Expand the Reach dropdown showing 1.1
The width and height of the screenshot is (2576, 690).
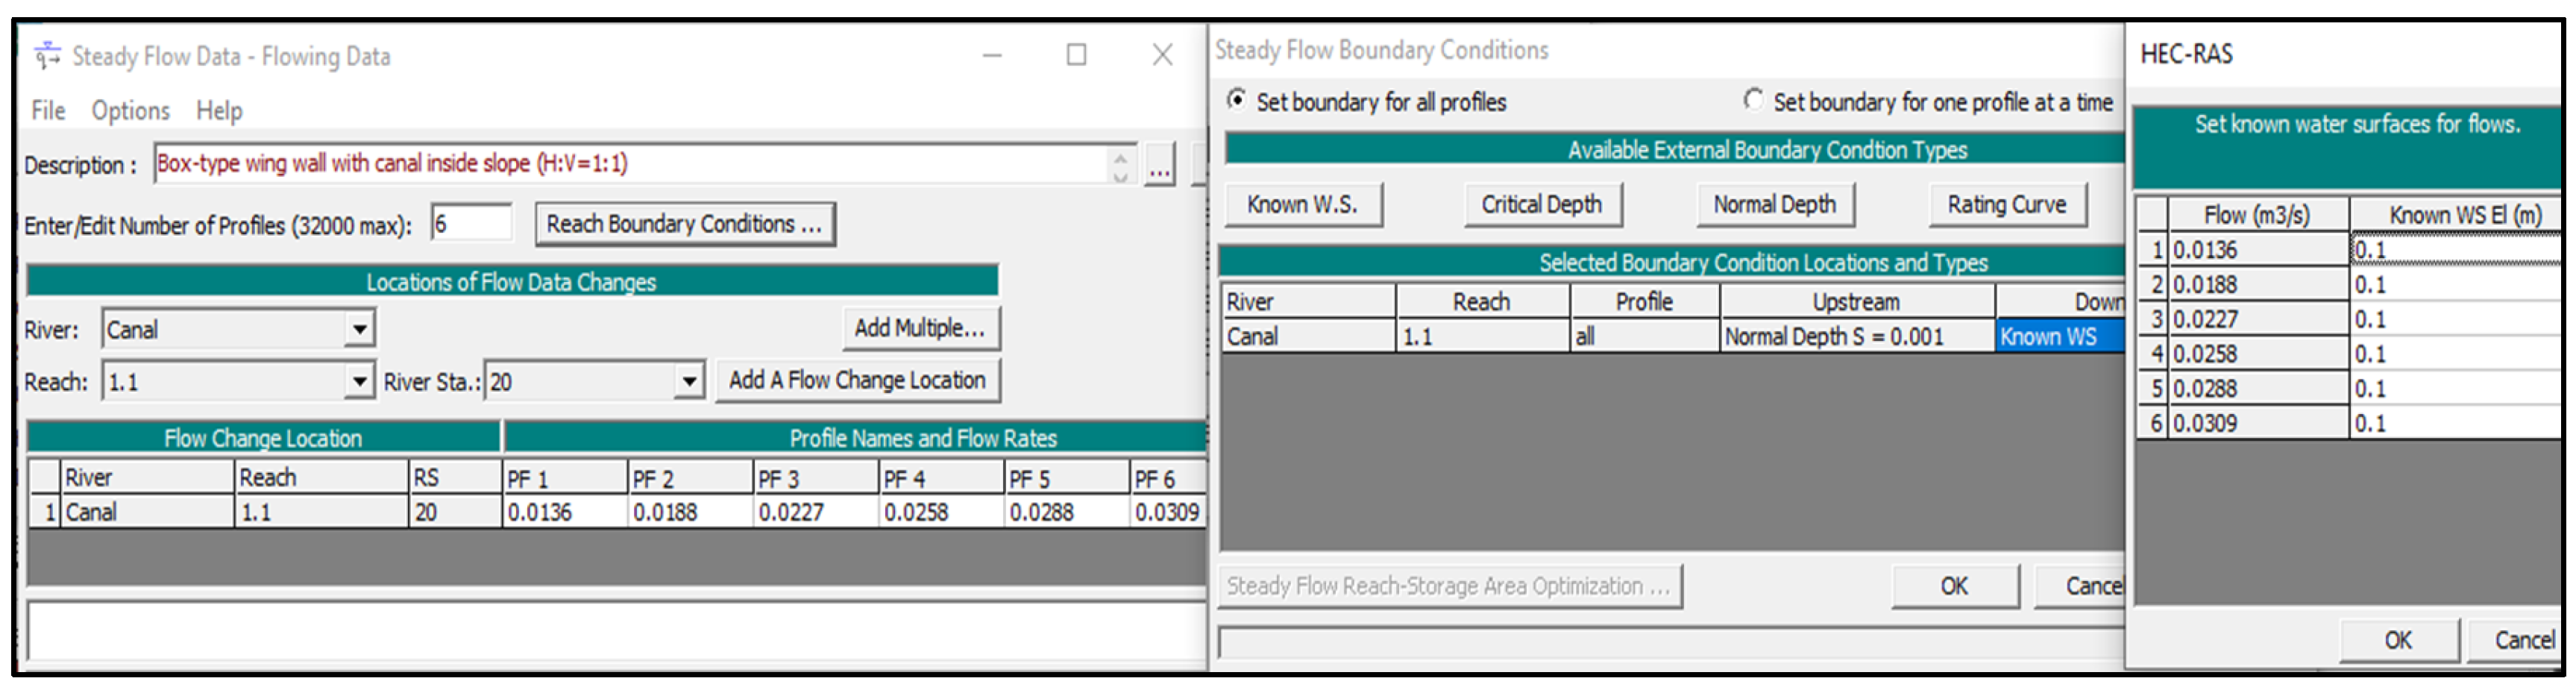359,382
